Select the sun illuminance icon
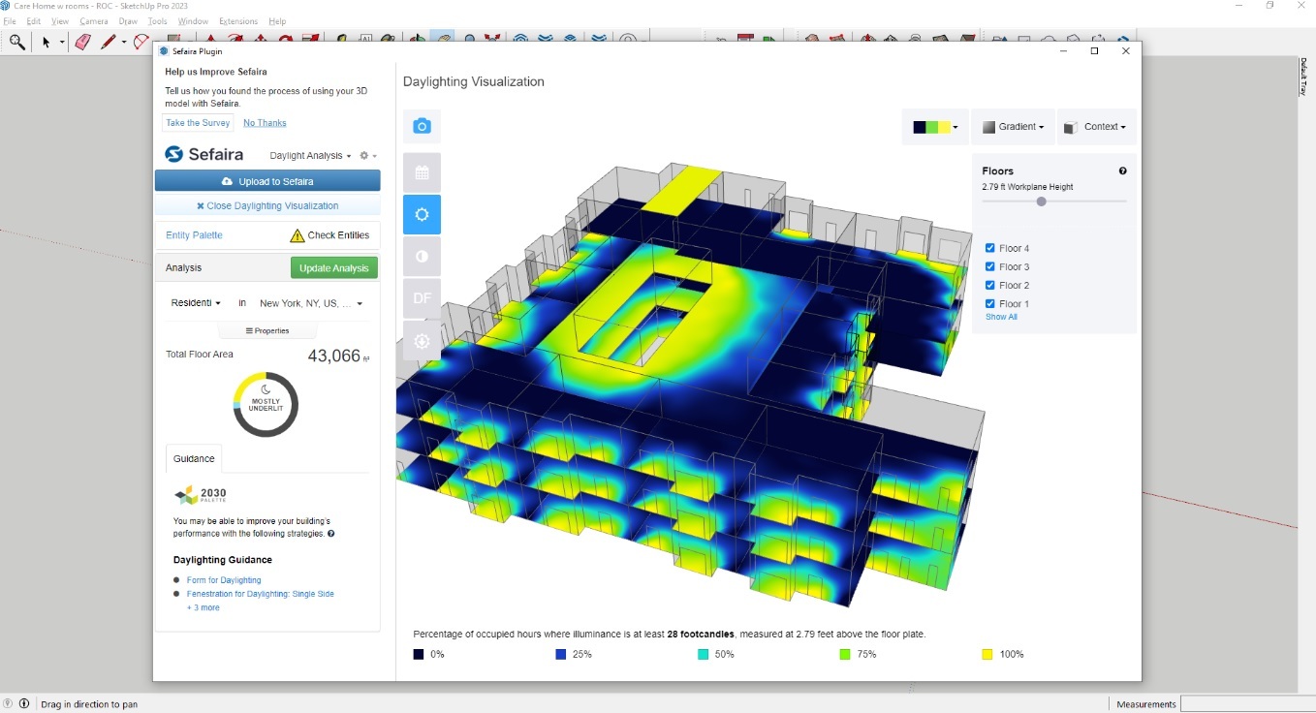The image size is (1316, 713). pyautogui.click(x=422, y=214)
